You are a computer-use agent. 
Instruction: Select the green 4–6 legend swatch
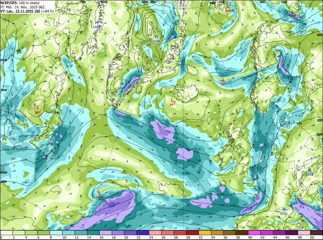tap(31, 233)
